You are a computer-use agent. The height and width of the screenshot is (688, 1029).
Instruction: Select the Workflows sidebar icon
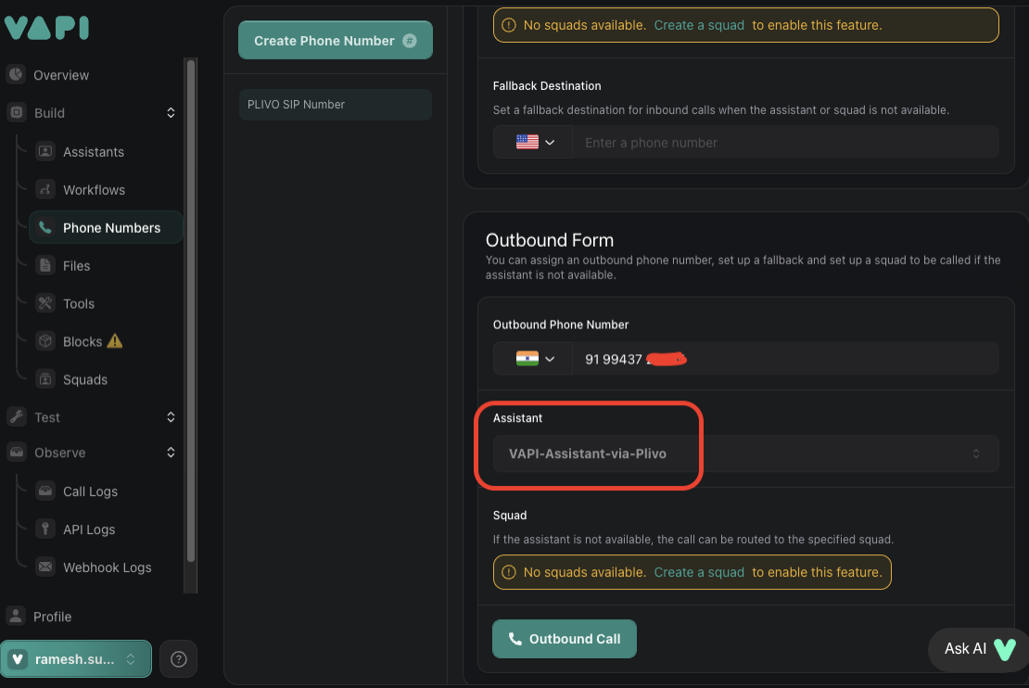[45, 189]
